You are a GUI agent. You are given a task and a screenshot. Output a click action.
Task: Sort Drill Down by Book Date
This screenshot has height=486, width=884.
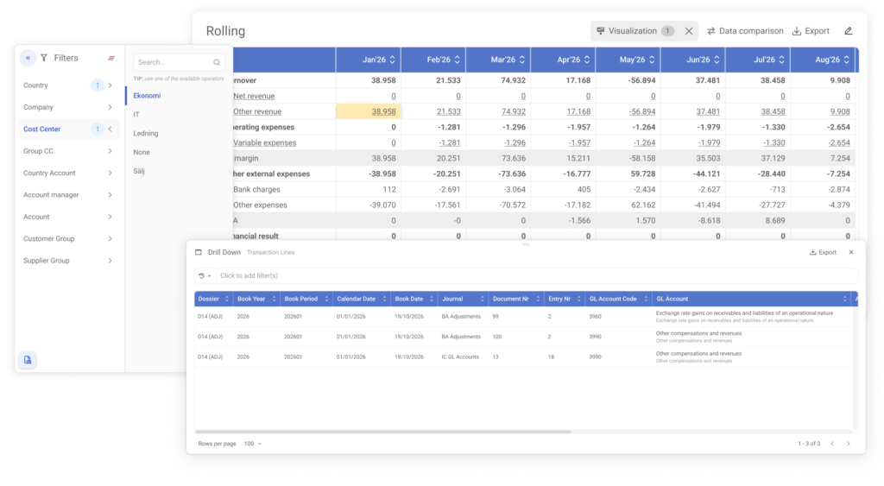432,299
